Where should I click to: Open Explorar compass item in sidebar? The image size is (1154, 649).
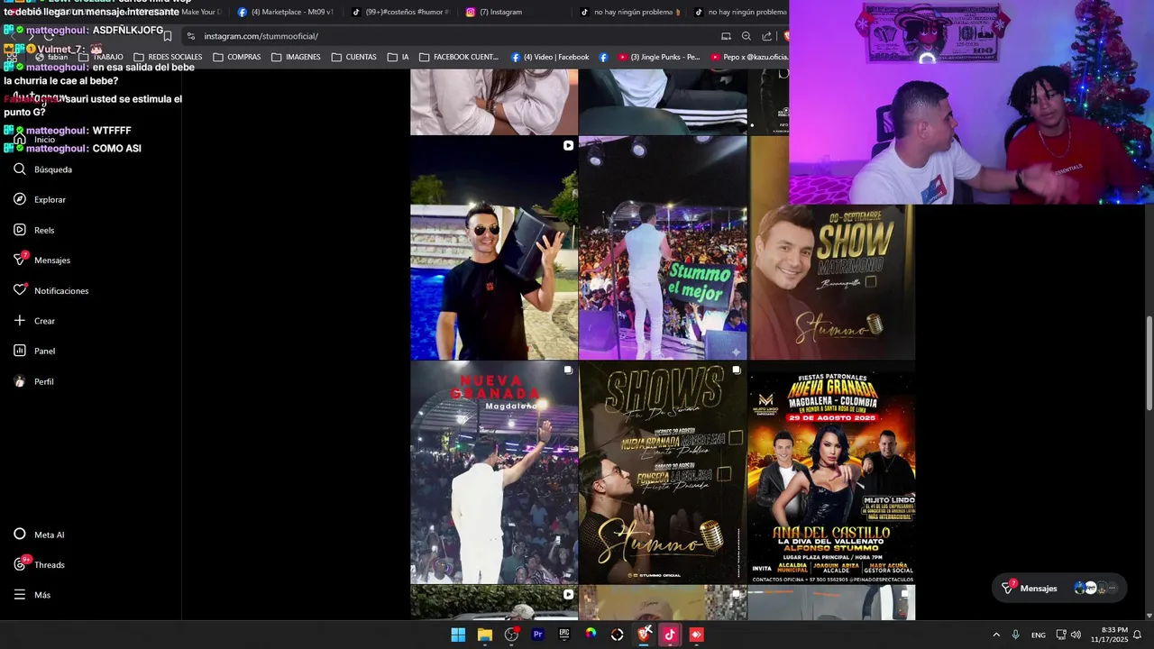pyautogui.click(x=40, y=199)
